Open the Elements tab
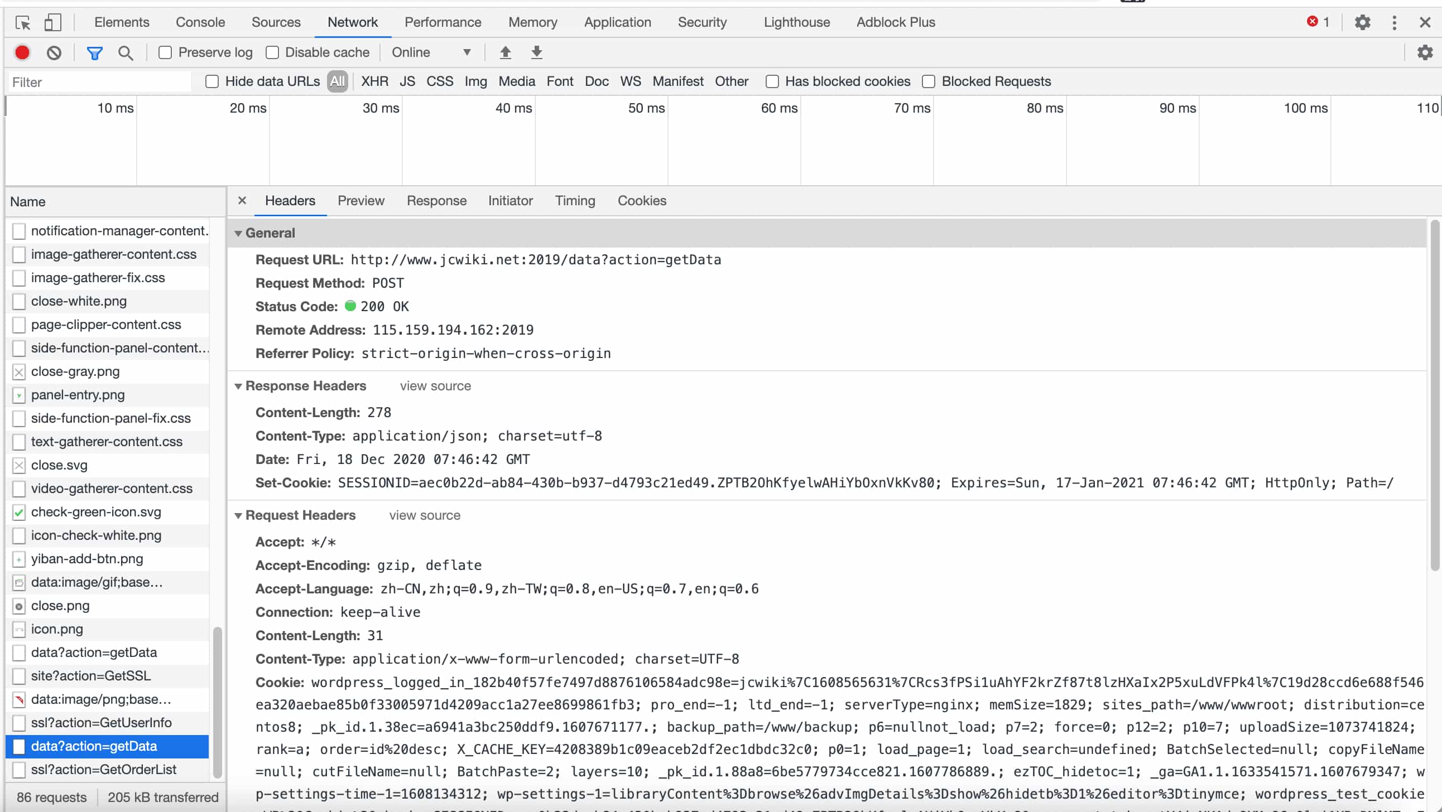 [x=122, y=22]
